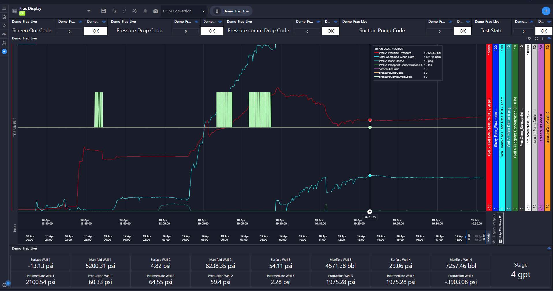The image size is (553, 291).
Task: Expand the Frac Display dropdown arrow
Action: (89, 11)
